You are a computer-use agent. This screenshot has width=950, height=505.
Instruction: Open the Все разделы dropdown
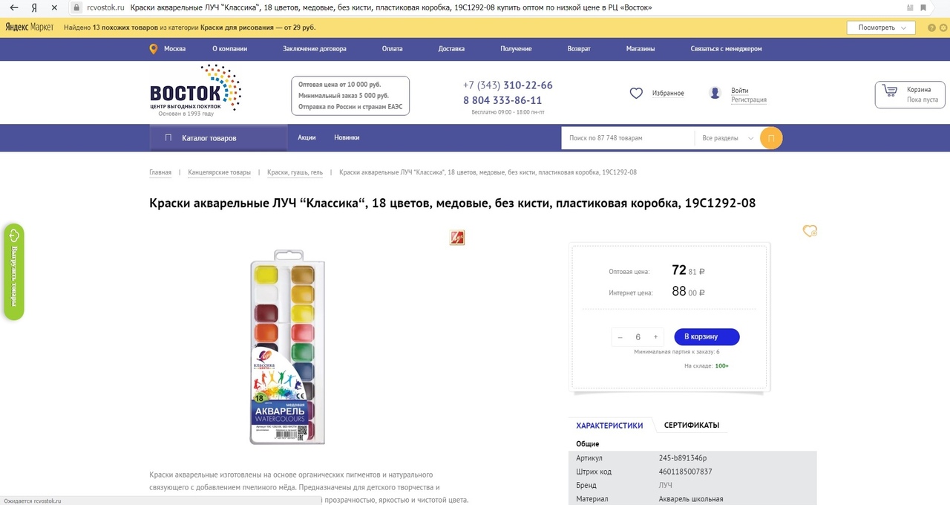[727, 138]
